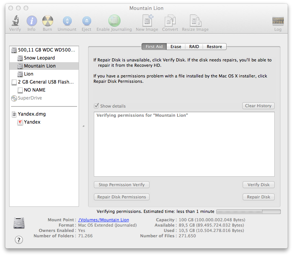The height and width of the screenshot is (256, 293).
Task: Click the Resize Image toolbar icon
Action: tap(195, 21)
